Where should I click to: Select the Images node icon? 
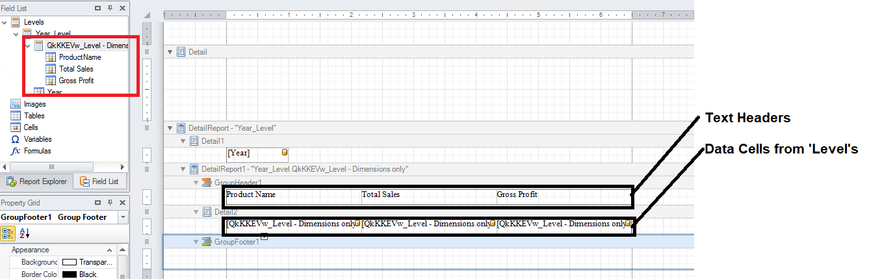[16, 104]
